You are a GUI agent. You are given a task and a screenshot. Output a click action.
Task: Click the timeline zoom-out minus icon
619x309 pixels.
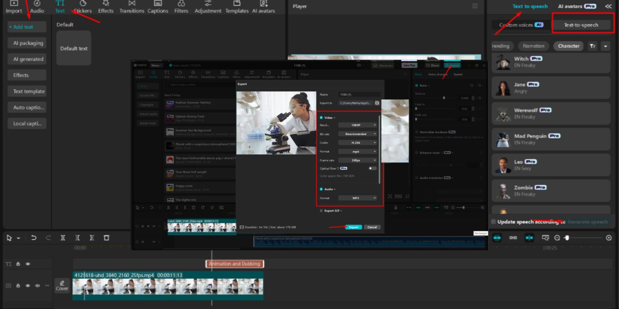coord(557,238)
